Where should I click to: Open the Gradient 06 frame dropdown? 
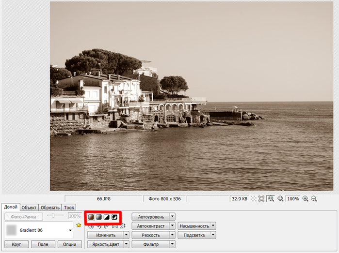click(x=70, y=230)
